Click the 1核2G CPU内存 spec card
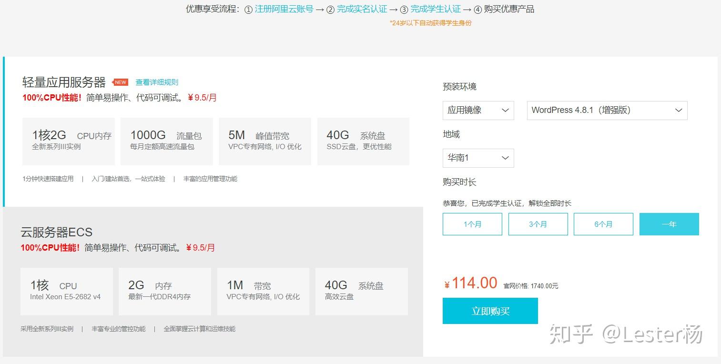This screenshot has height=364, width=721. point(69,142)
